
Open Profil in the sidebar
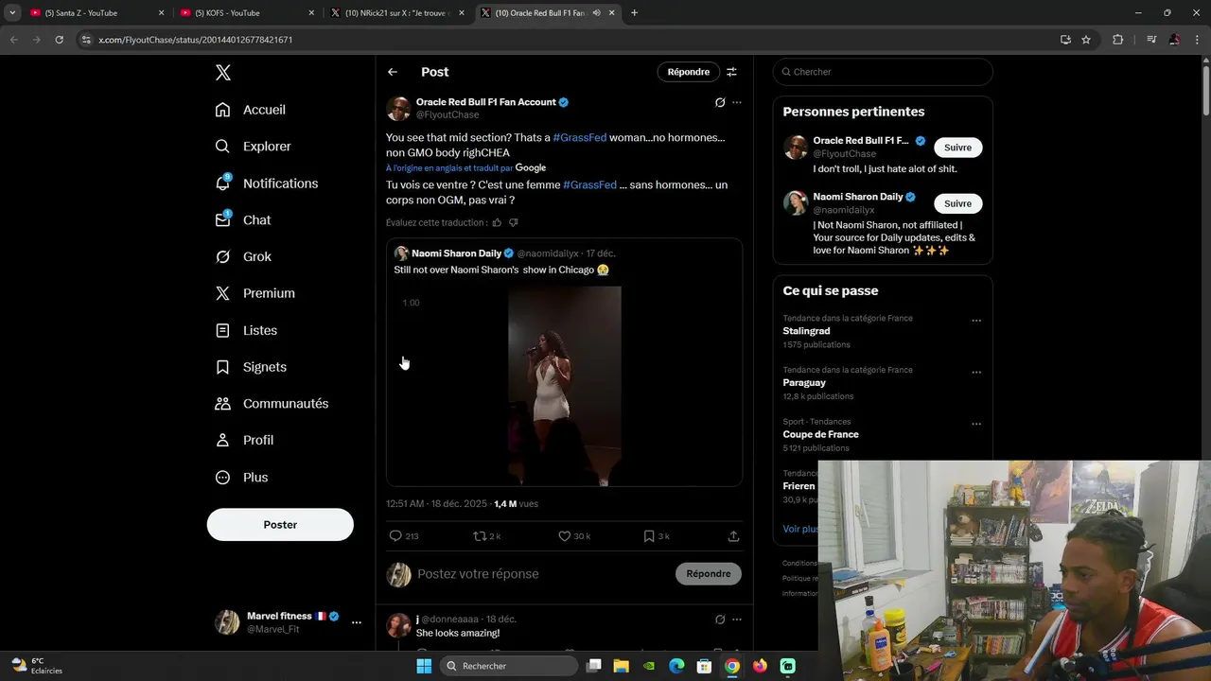pos(244,440)
